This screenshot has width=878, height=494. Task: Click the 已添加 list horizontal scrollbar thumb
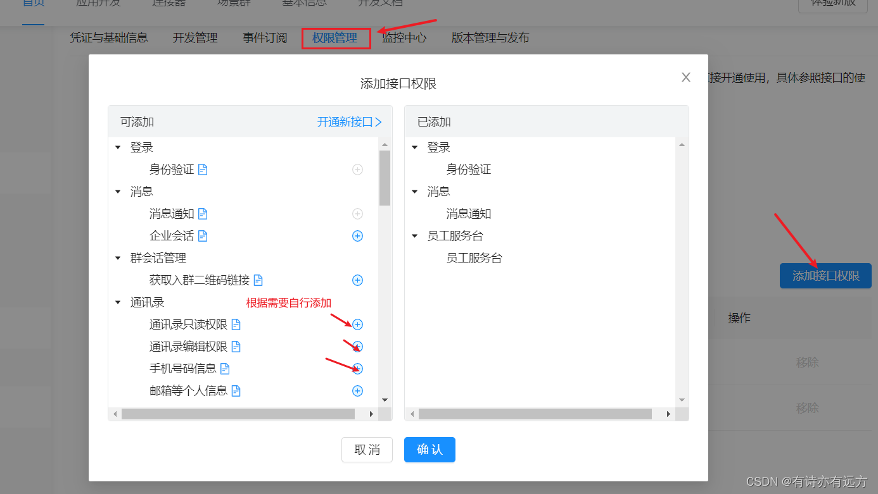click(x=535, y=414)
